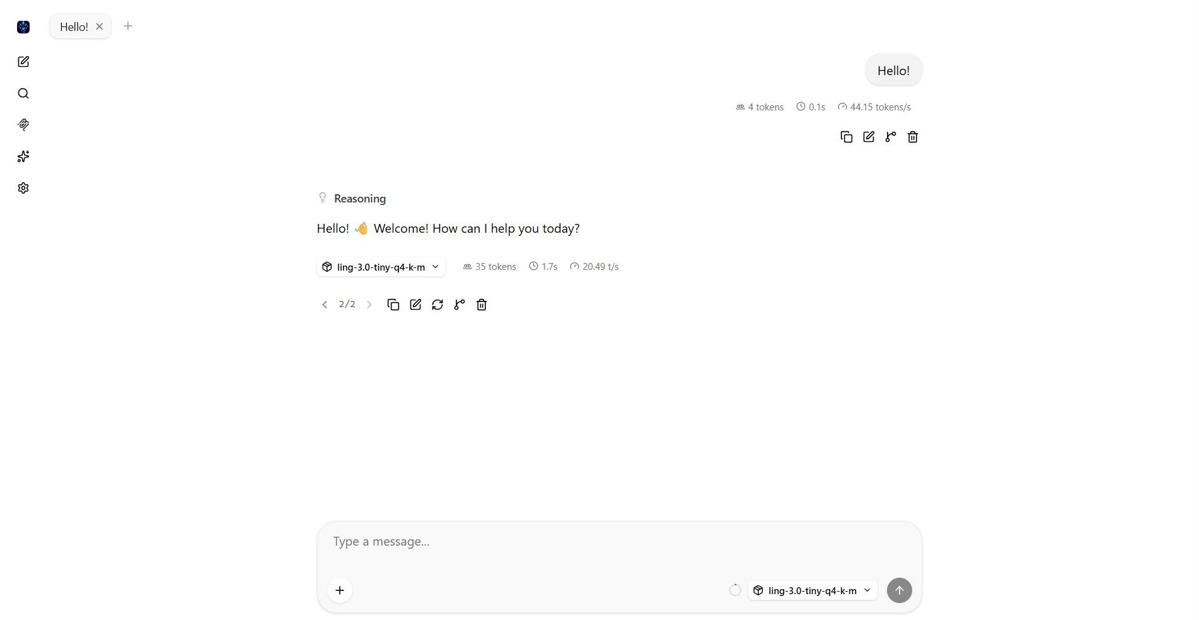Click the add attachment plus button
The width and height of the screenshot is (1199, 620).
pos(340,590)
